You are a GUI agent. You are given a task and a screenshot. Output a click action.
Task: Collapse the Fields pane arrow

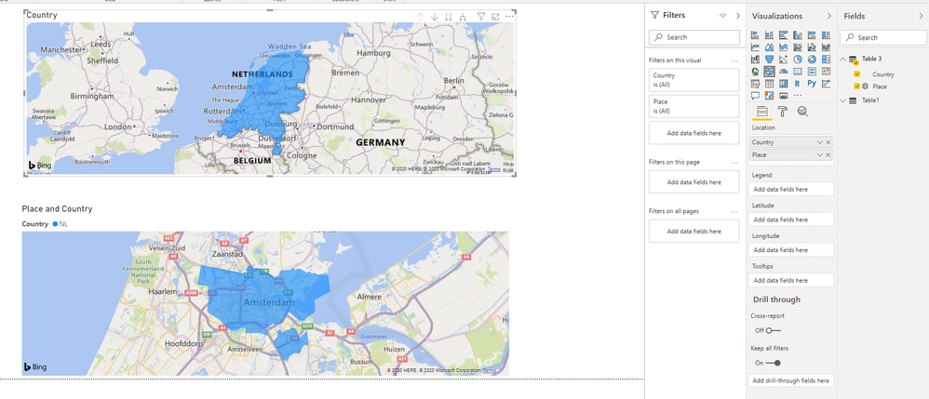[920, 16]
